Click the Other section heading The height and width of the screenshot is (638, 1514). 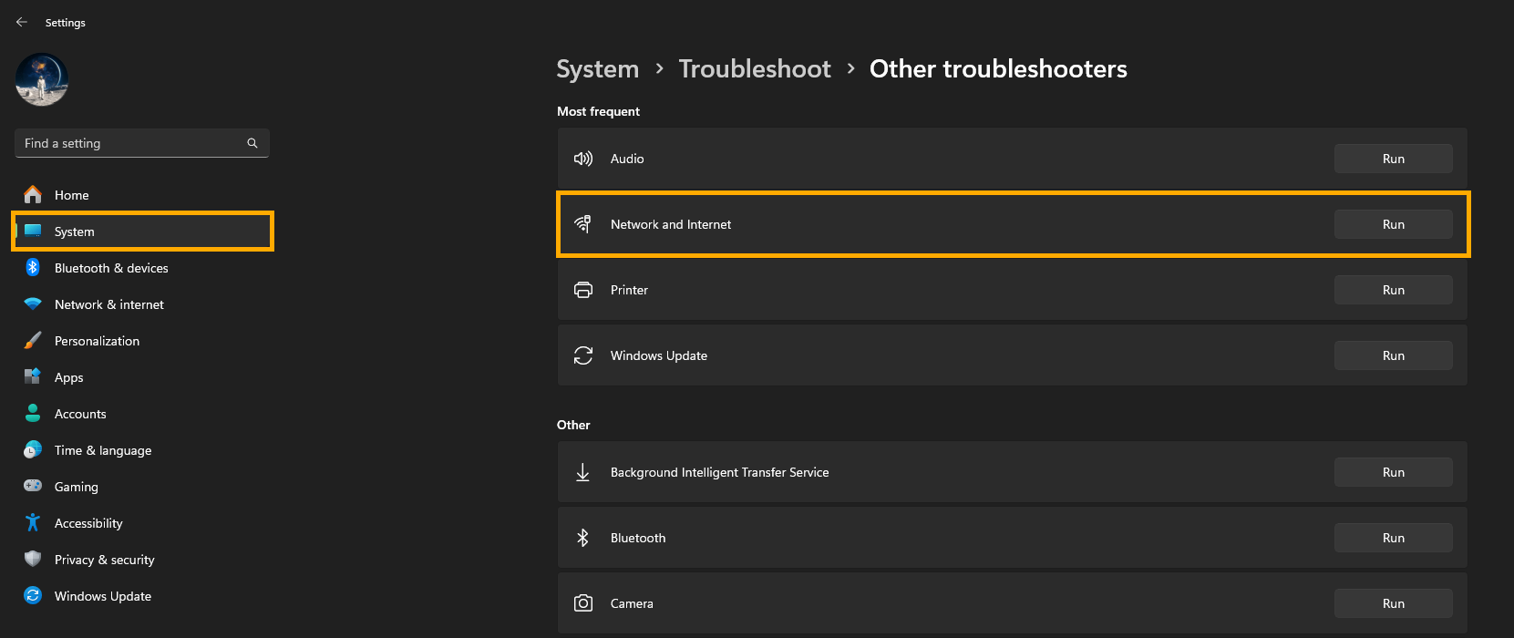(x=573, y=425)
